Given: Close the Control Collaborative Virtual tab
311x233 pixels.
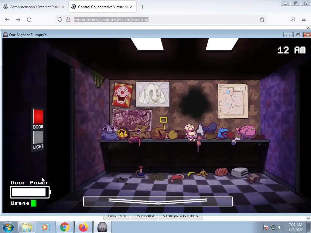Looking at the screenshot, I should pyautogui.click(x=131, y=7).
